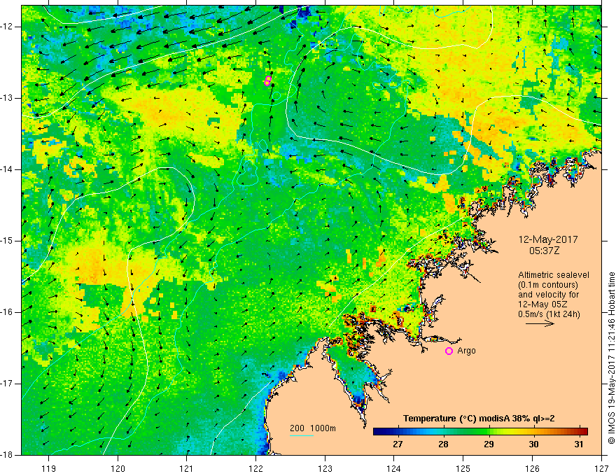Click the IMOS copyright timestamp text
Image resolution: width=616 pixels, height=476 pixels.
pos(611,358)
